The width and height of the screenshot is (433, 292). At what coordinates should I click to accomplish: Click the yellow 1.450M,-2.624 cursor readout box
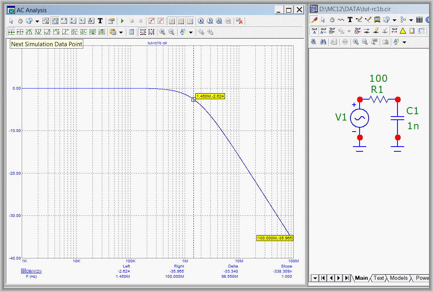(210, 96)
